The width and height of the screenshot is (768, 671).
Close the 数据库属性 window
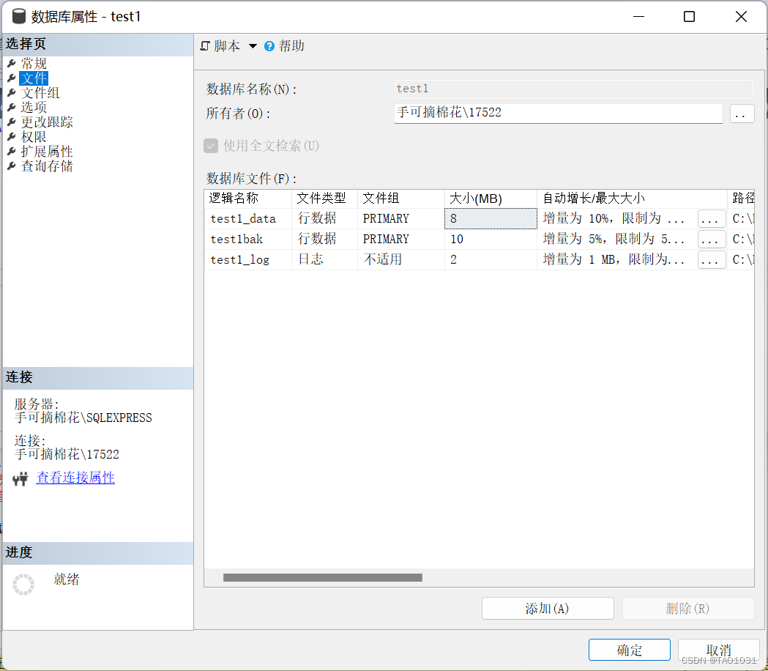tap(741, 17)
